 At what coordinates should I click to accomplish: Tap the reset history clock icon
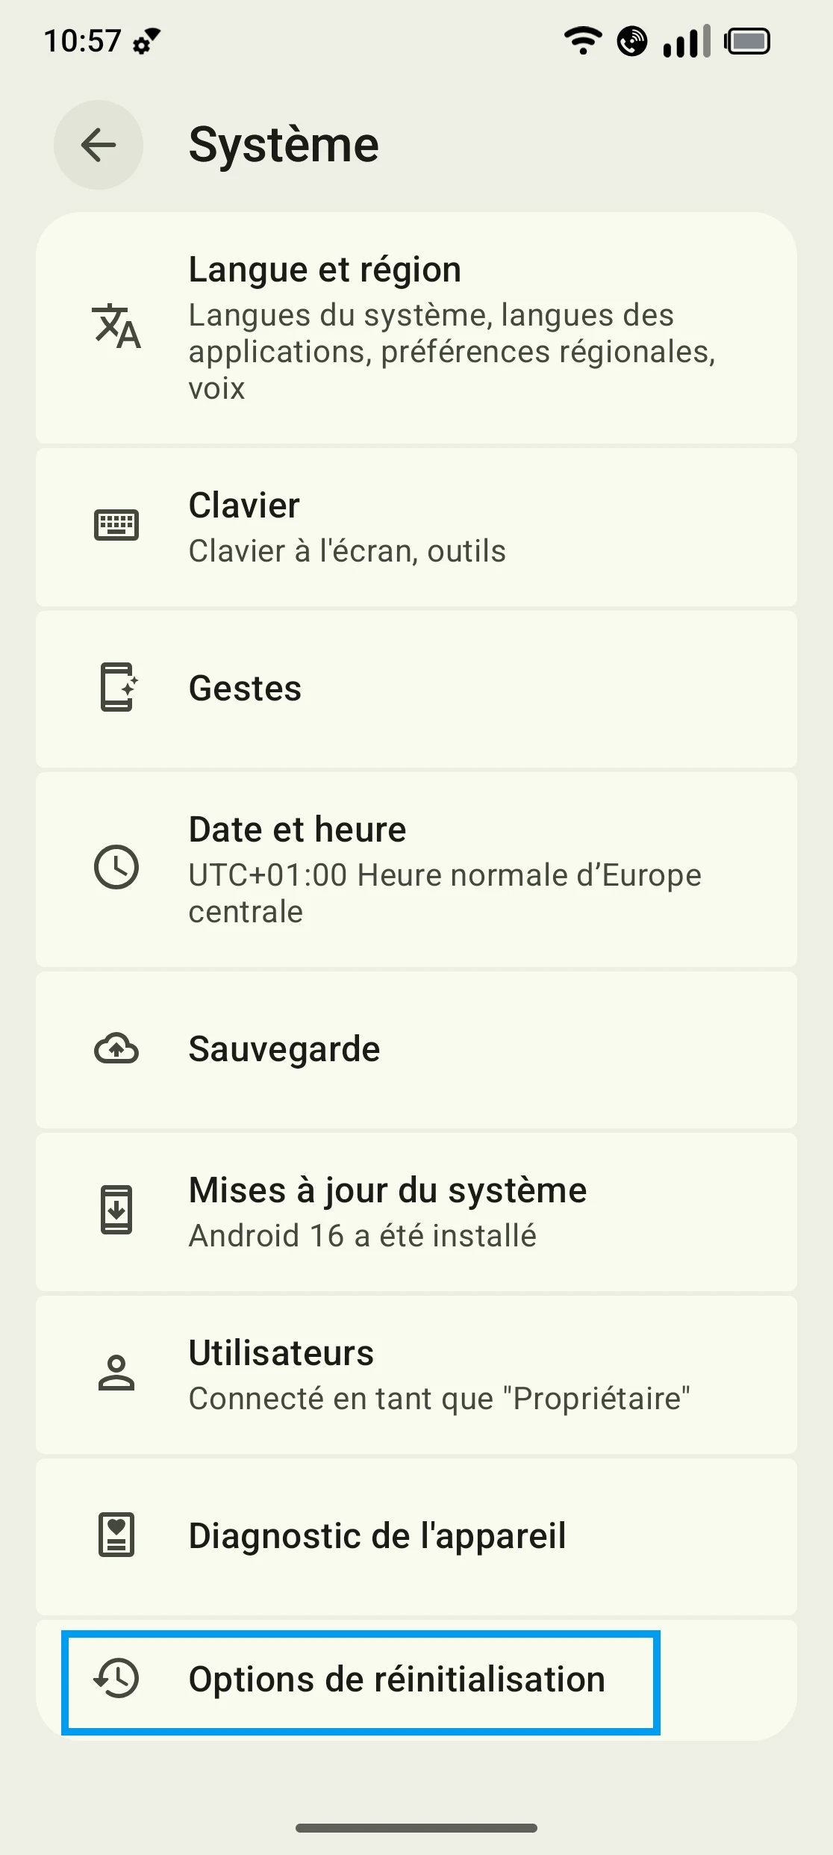click(x=116, y=1679)
